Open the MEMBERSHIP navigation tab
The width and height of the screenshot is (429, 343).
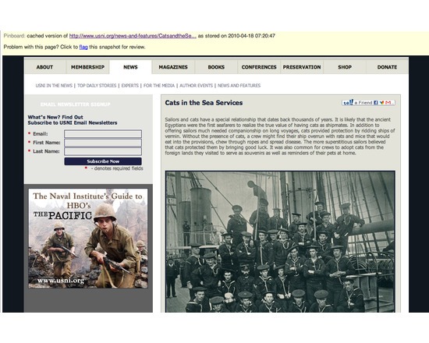tap(87, 67)
